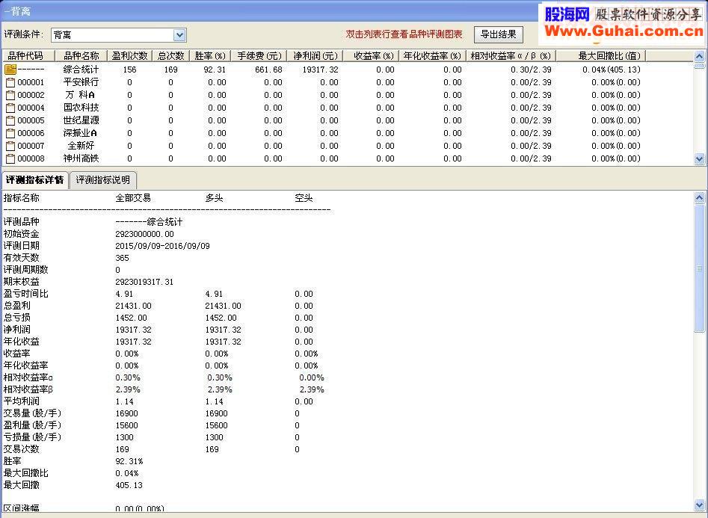Sort by 品种代码 column header
708x518 pixels.
tap(29, 55)
